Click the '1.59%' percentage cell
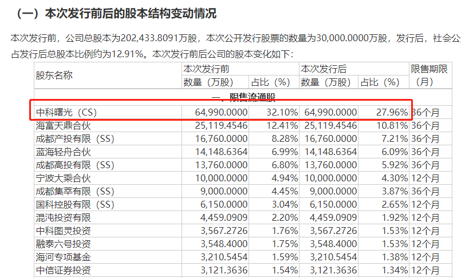The height and width of the screenshot is (278, 461). click(x=285, y=257)
